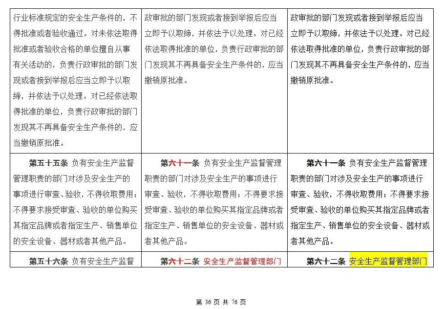Click the all-black "第六十二条" heading
This screenshot has height=309, width=444.
click(x=326, y=261)
